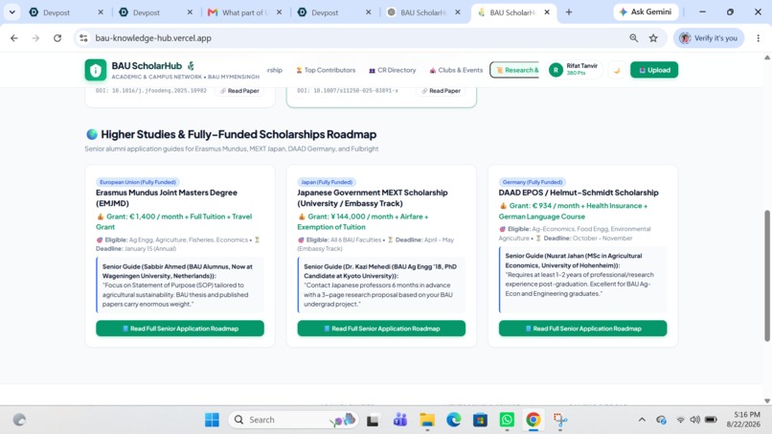Screen dimensions: 772x434
Task: Click the globe icon beside Higher Studies heading
Action: pos(92,134)
